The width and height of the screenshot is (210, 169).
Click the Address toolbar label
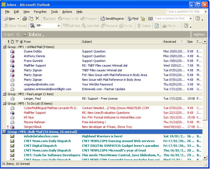click(x=199, y=34)
